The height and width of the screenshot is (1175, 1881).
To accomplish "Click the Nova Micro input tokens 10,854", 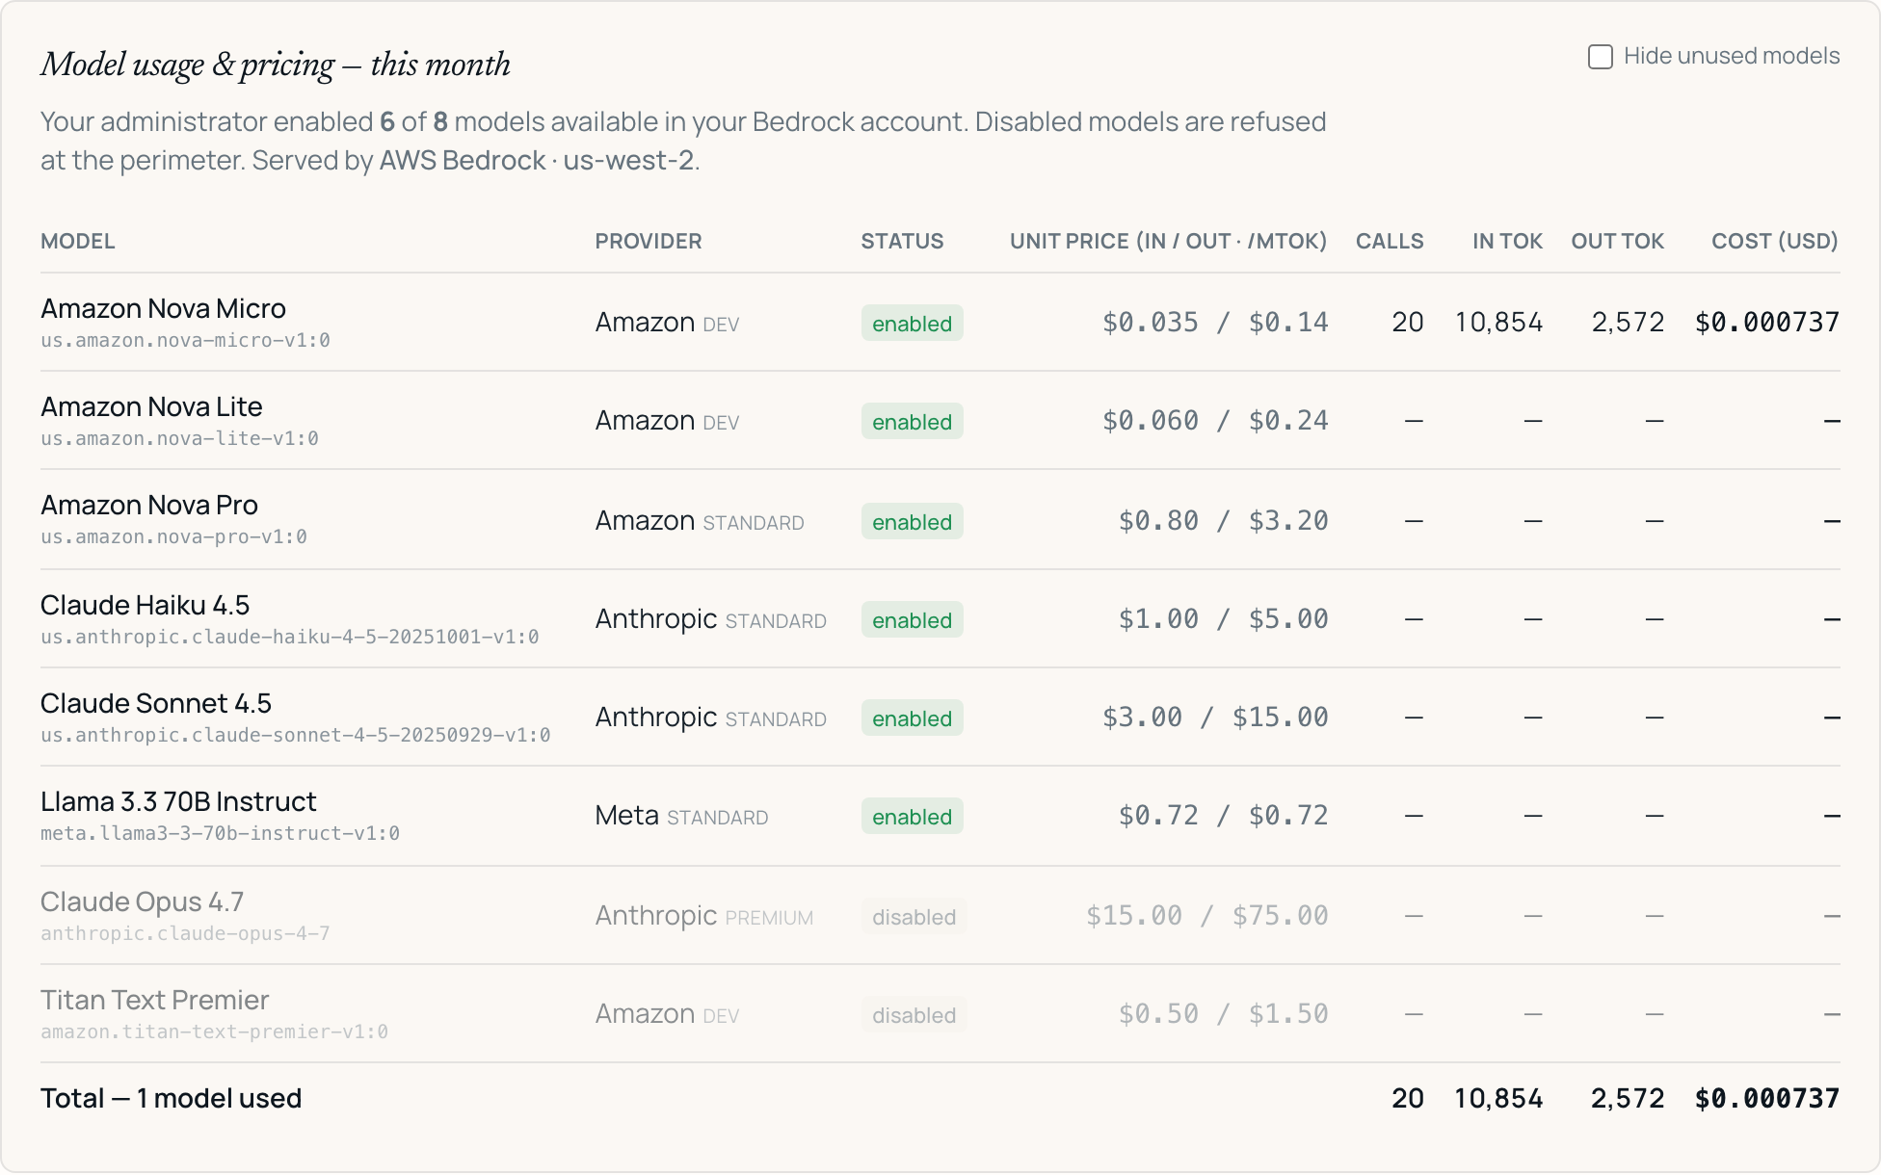I will [x=1498, y=323].
